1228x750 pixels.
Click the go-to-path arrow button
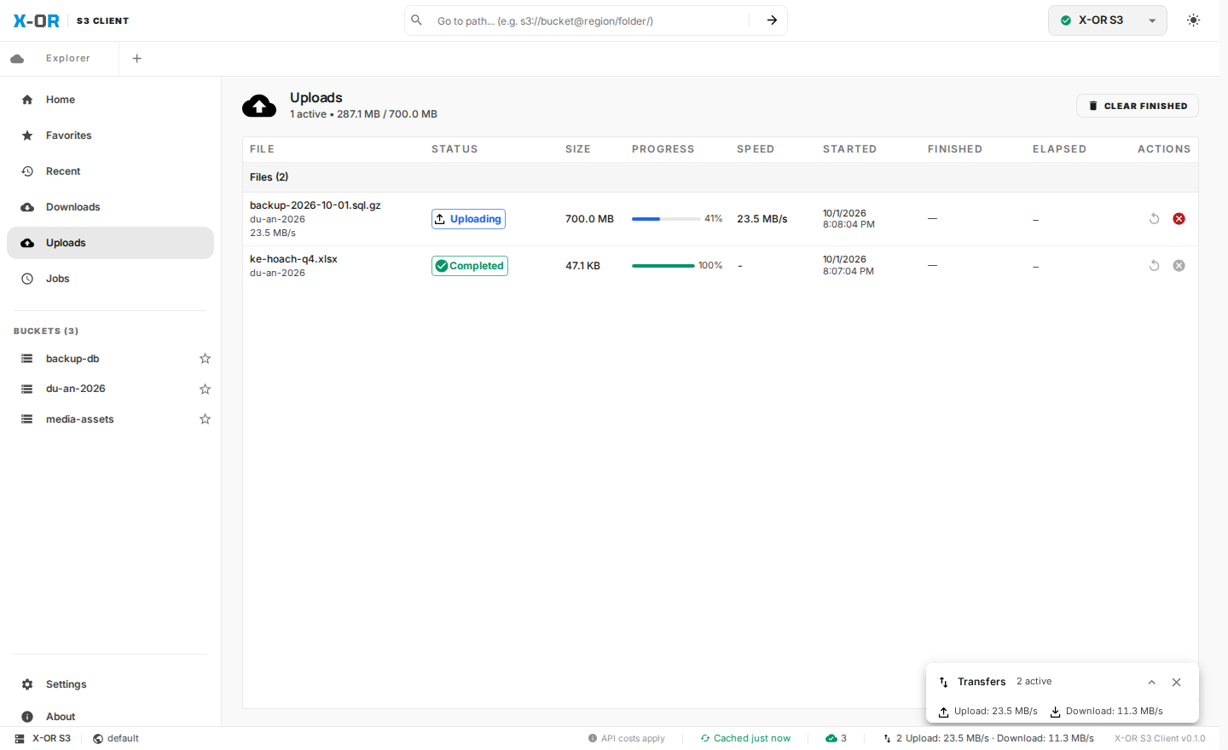click(772, 20)
